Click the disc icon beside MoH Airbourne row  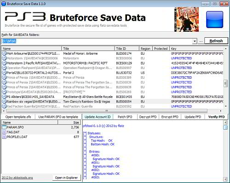(4, 53)
